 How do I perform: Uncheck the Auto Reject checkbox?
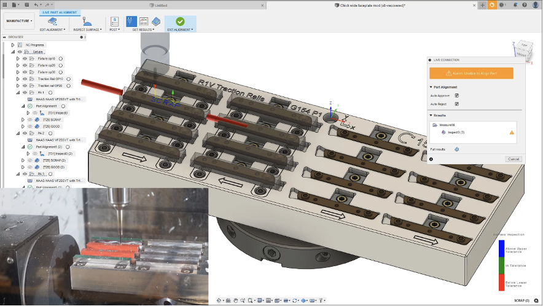pyautogui.click(x=457, y=104)
